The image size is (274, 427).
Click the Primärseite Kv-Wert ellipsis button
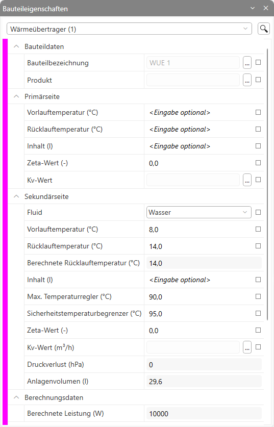coord(247,180)
